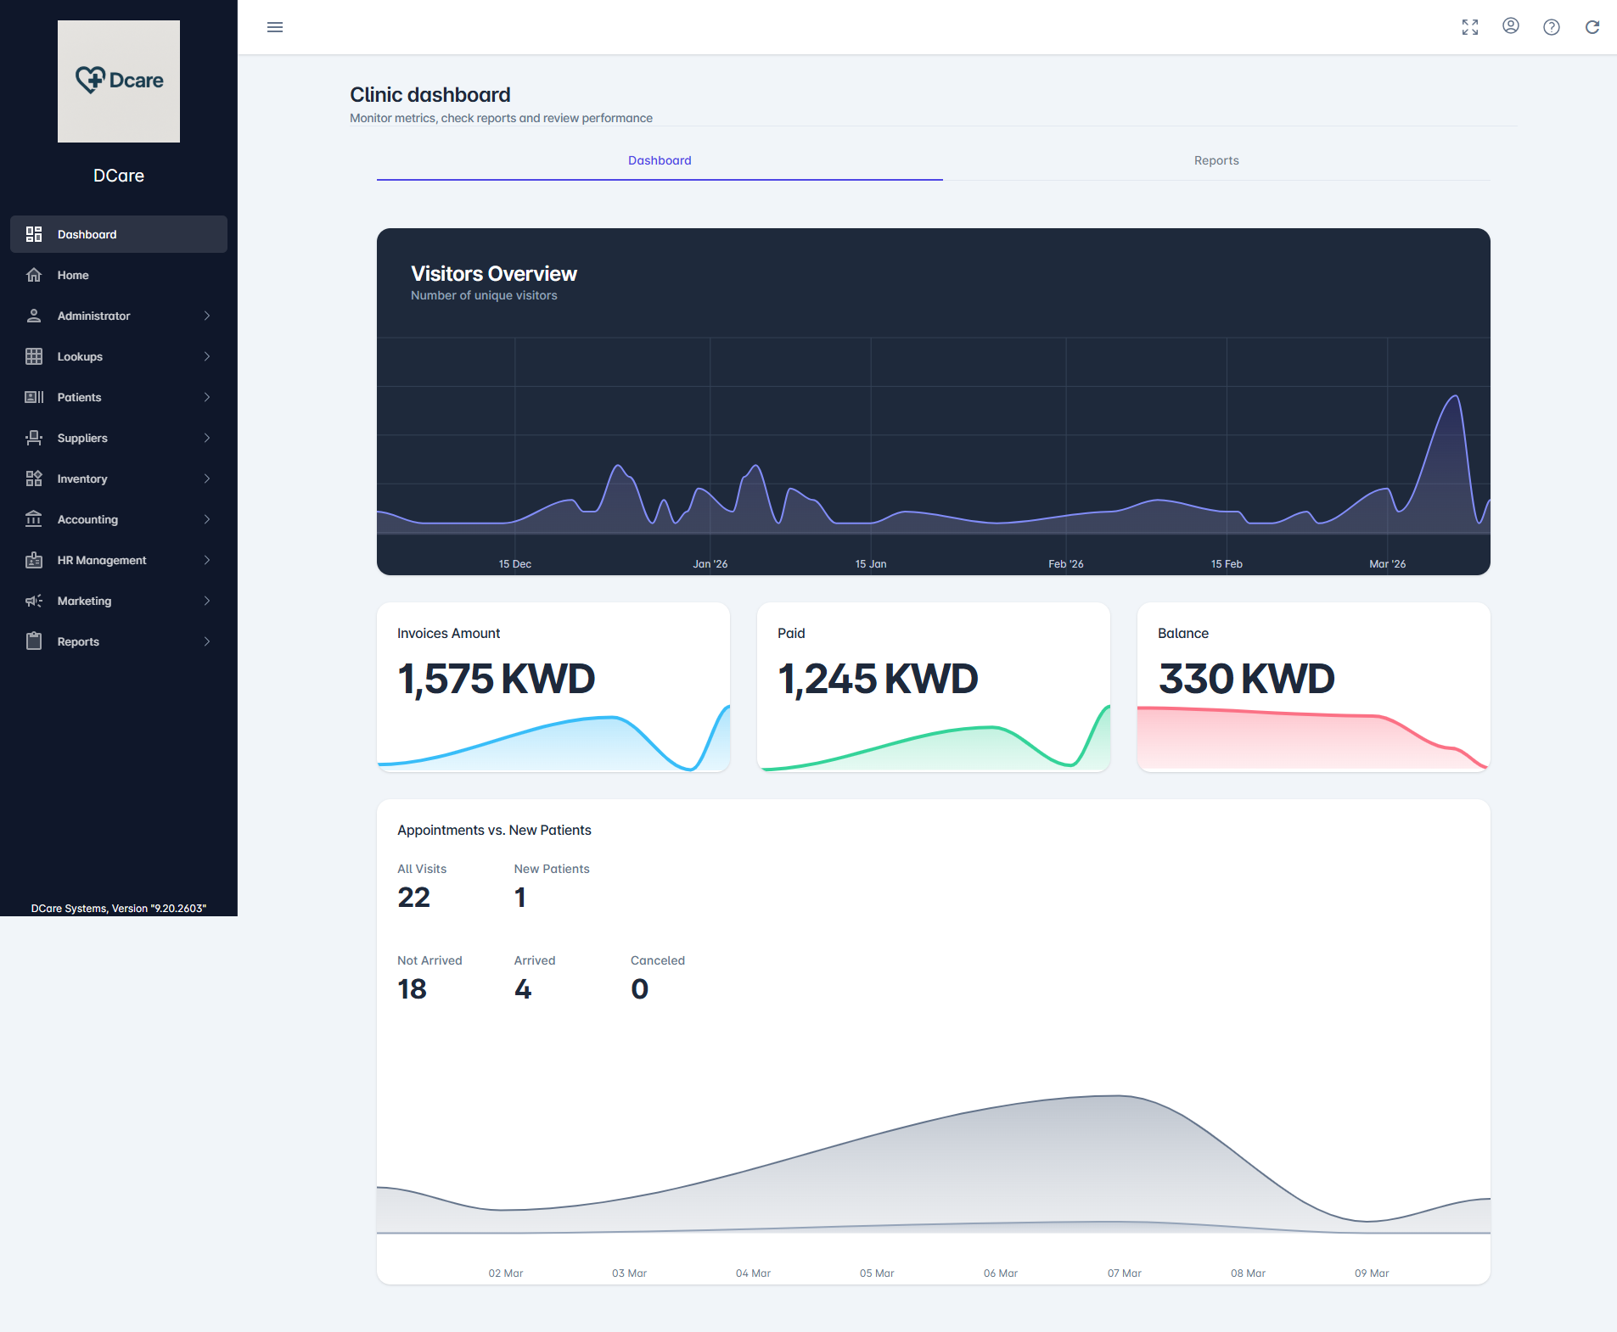
Task: Click the Home icon in sidebar
Action: pos(34,275)
